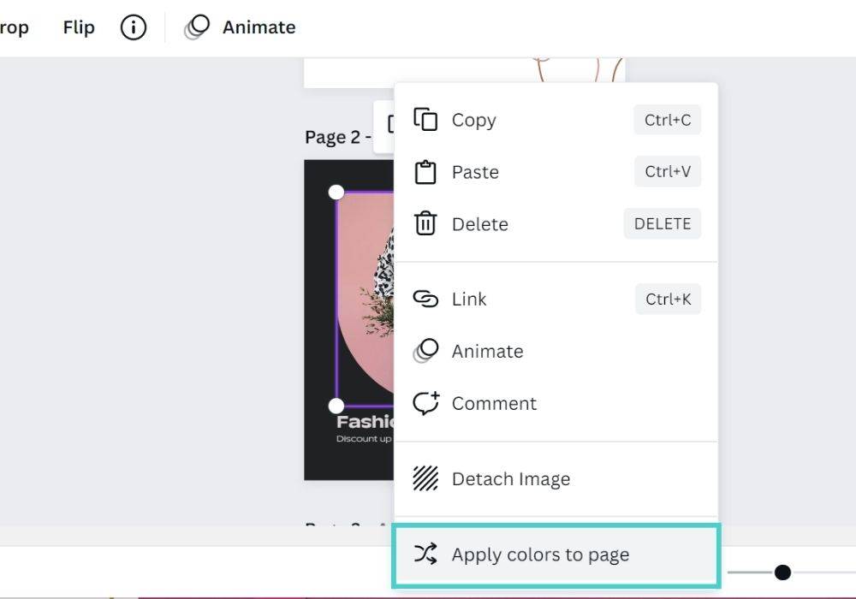Click the Flip button in the toolbar
856x599 pixels.
pyautogui.click(x=79, y=27)
